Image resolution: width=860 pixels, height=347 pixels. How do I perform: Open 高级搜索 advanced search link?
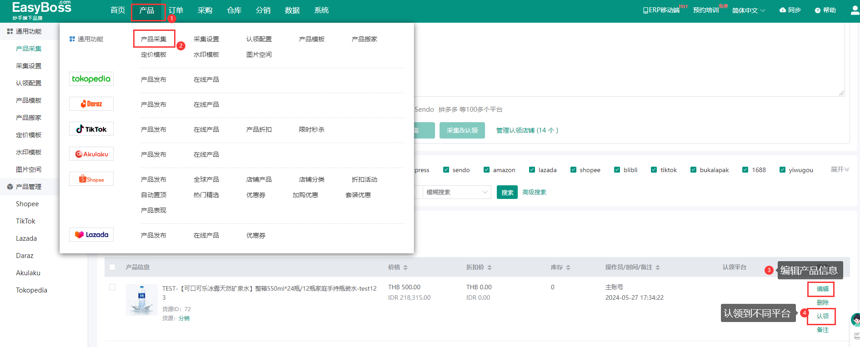(x=534, y=192)
